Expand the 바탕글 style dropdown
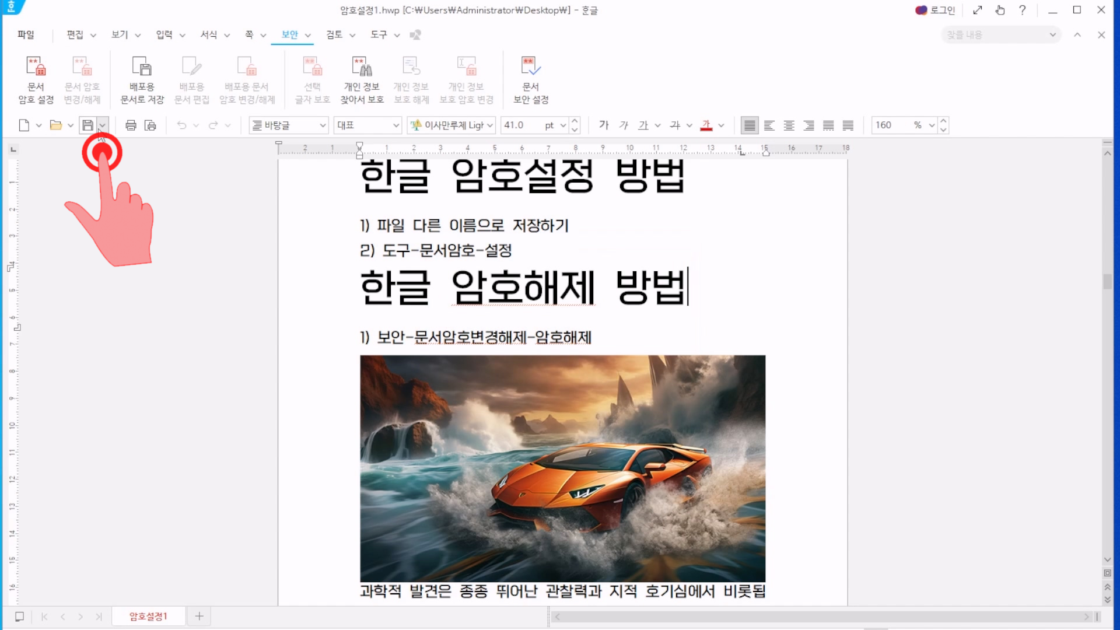Screen dimensions: 1120x630 (322, 125)
